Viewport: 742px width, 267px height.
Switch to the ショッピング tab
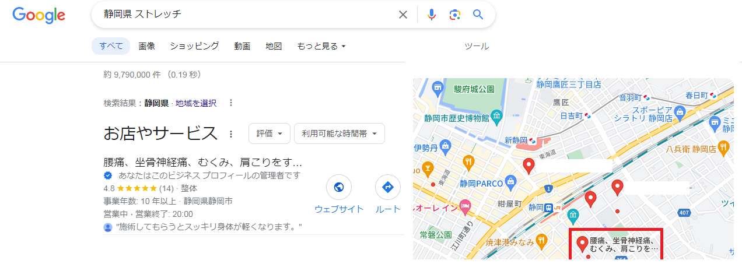[x=194, y=46]
